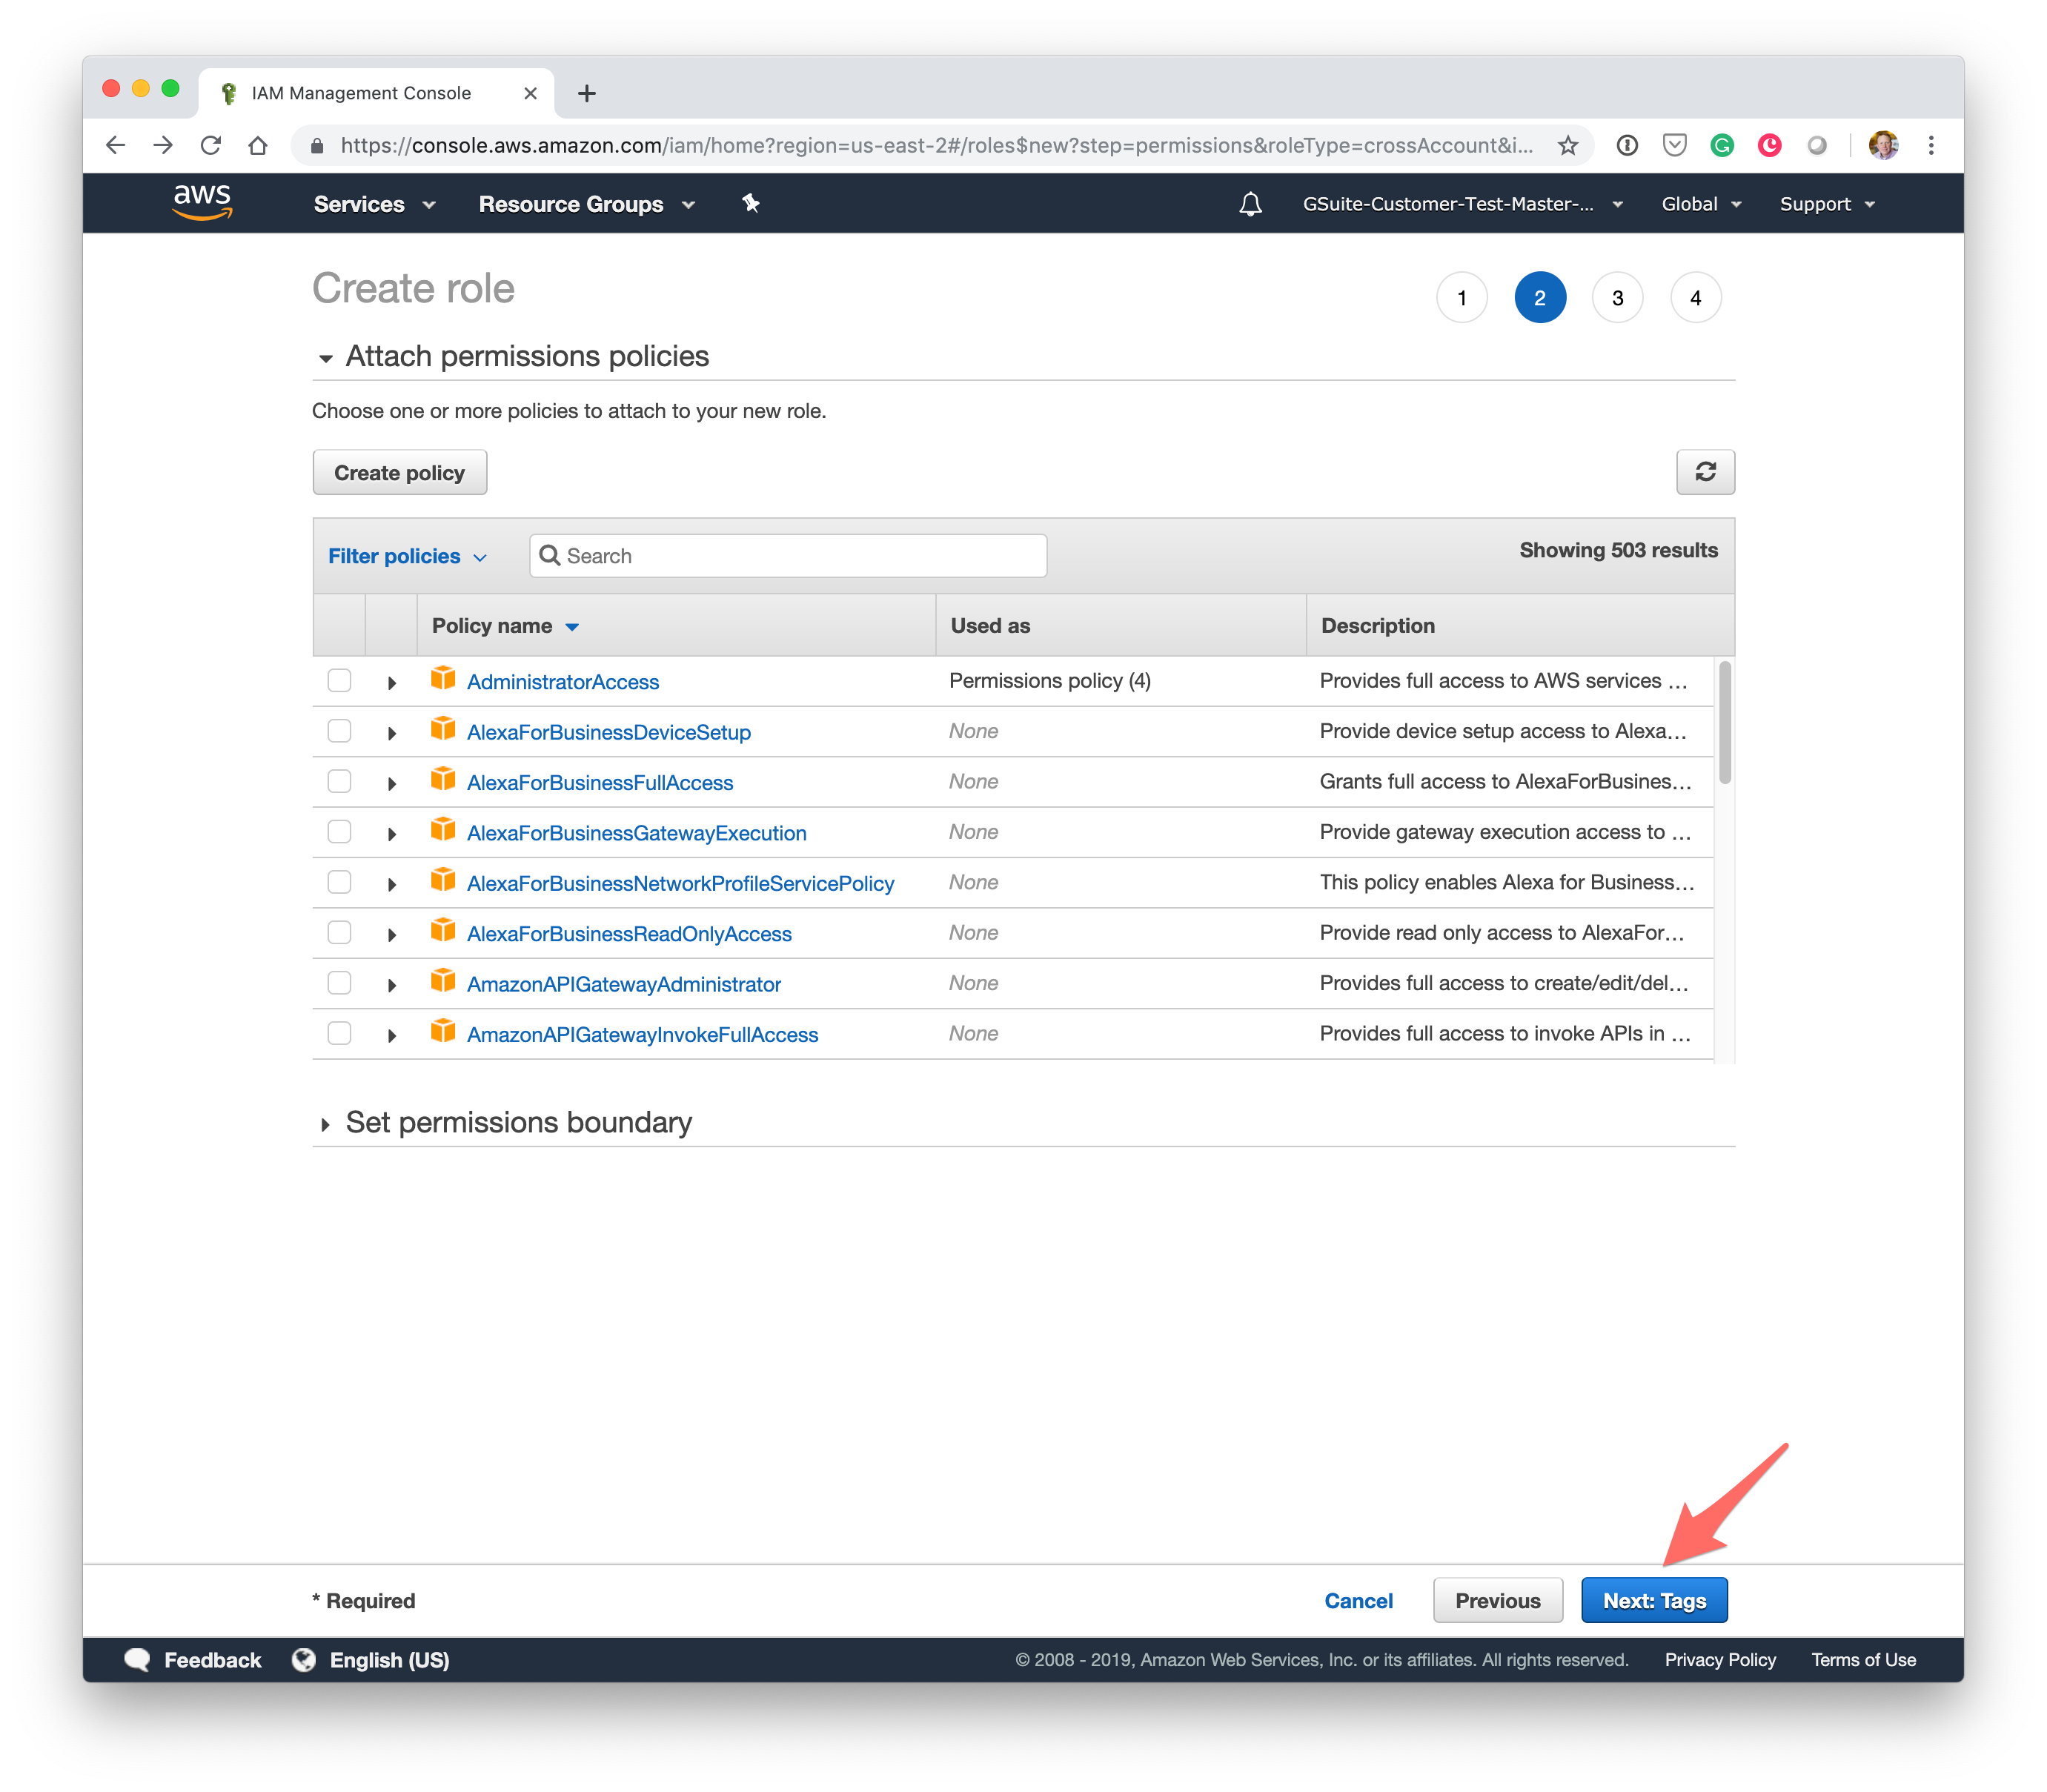The height and width of the screenshot is (1792, 2047).
Task: Click the policy table vertical scrollbar
Action: [1725, 723]
